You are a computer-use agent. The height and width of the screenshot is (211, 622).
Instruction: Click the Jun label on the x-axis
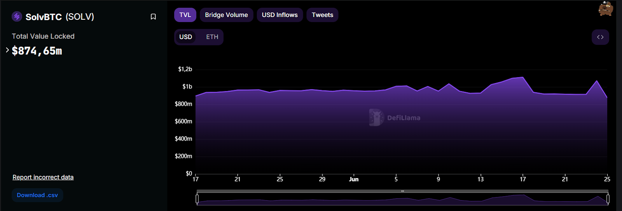353,179
